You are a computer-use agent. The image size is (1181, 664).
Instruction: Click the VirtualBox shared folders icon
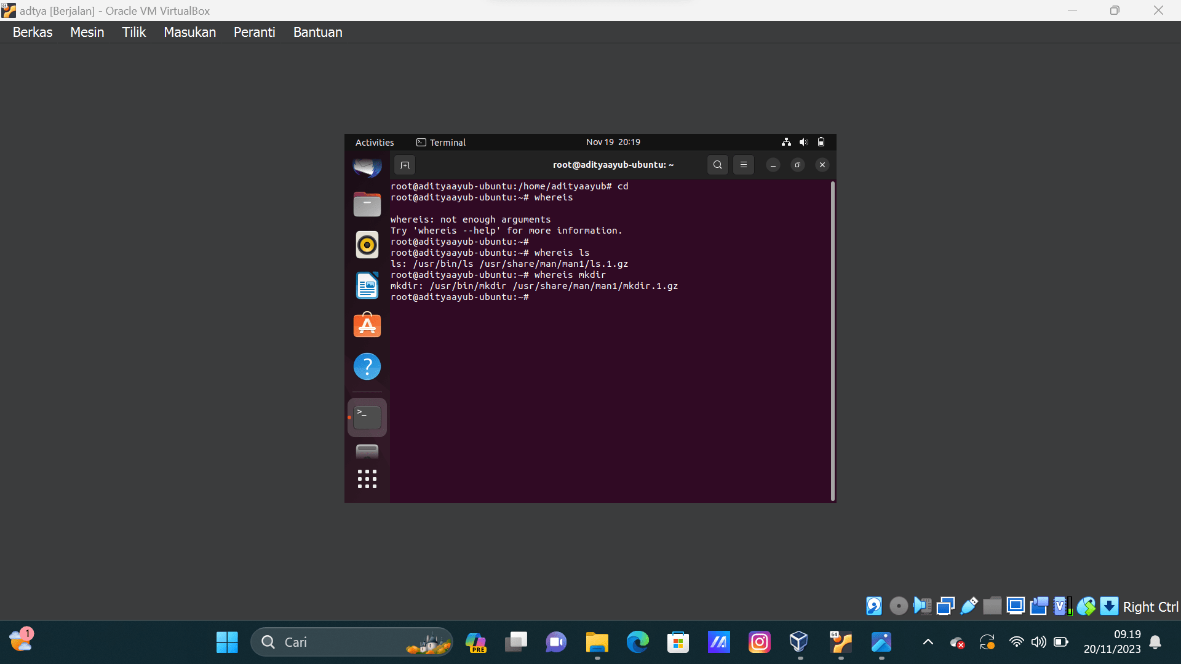click(992, 606)
